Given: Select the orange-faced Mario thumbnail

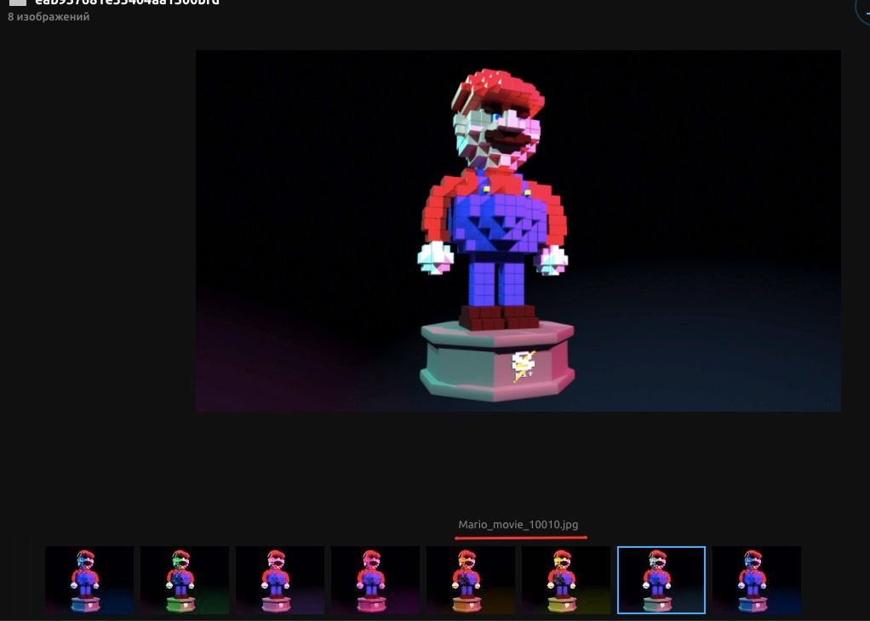Looking at the screenshot, I should [471, 580].
